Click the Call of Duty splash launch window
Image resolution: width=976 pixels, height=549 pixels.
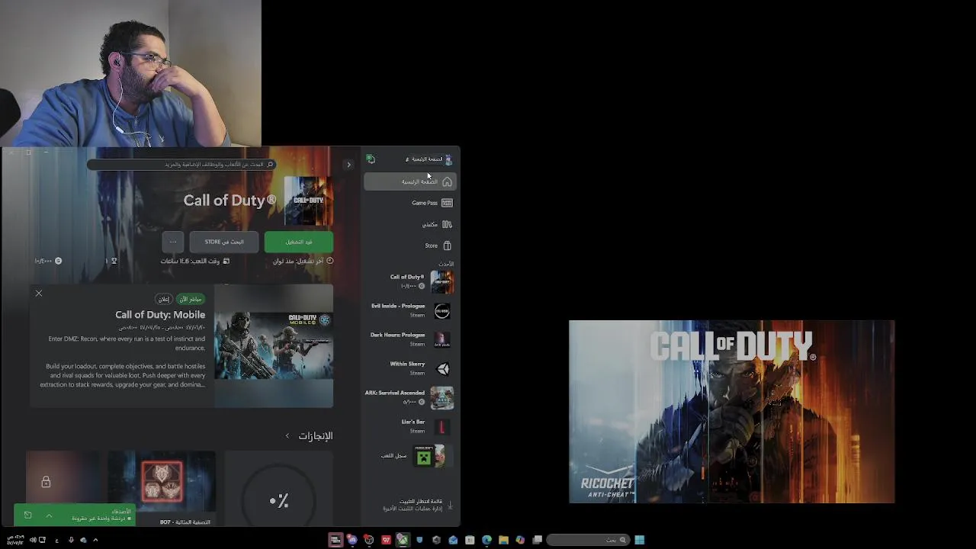pos(731,412)
